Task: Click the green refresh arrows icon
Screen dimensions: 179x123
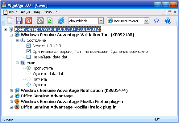Action: (50, 21)
